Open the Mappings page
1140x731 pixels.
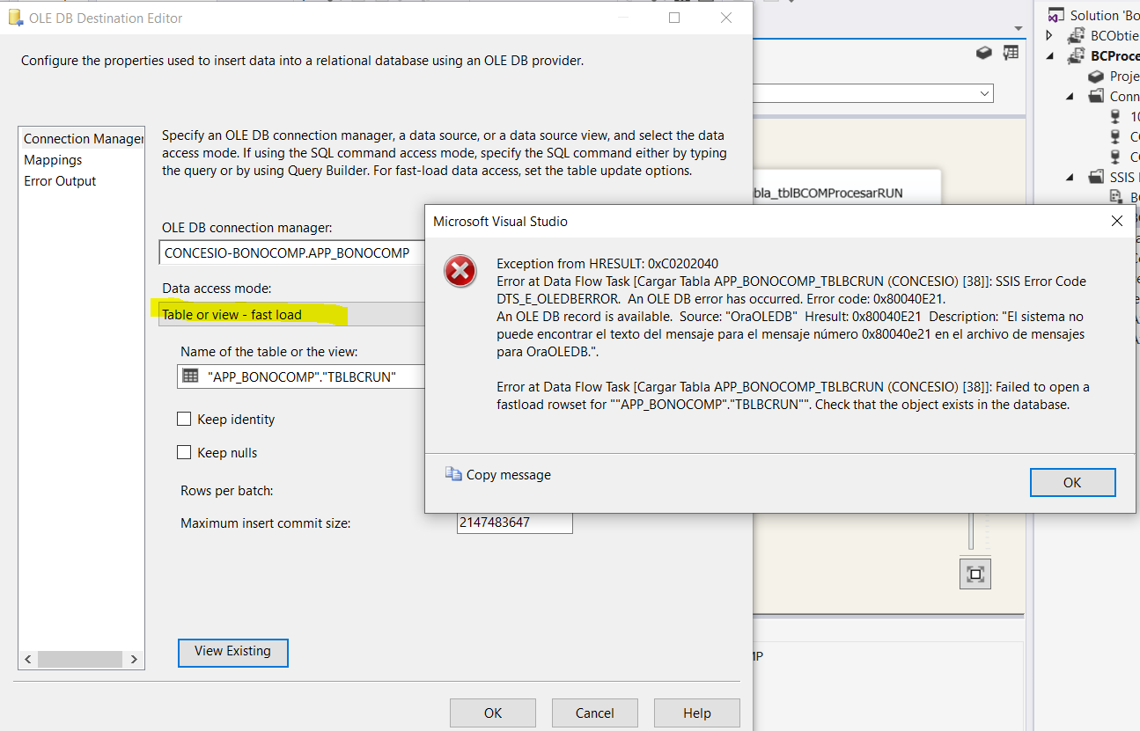coord(53,160)
